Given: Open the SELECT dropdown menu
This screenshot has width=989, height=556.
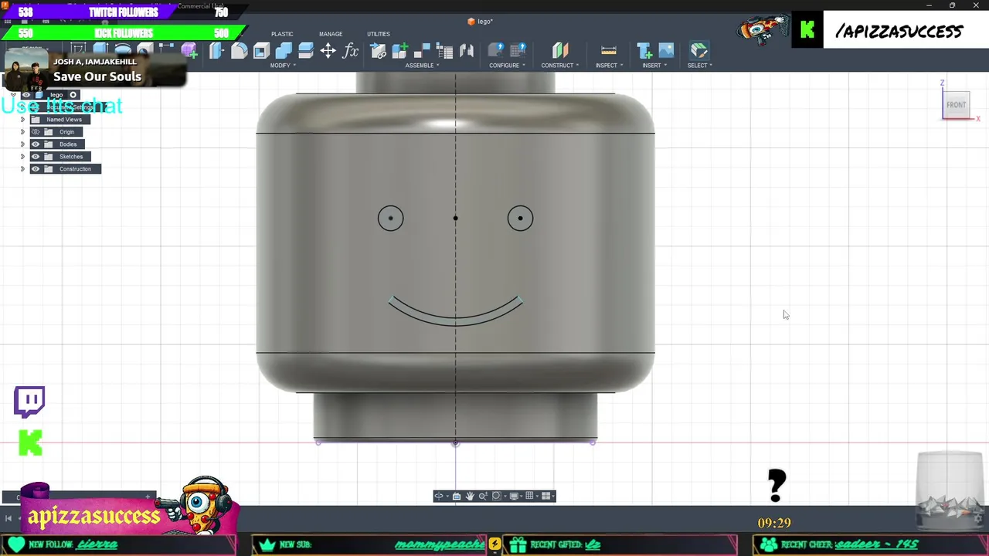Looking at the screenshot, I should pyautogui.click(x=699, y=66).
